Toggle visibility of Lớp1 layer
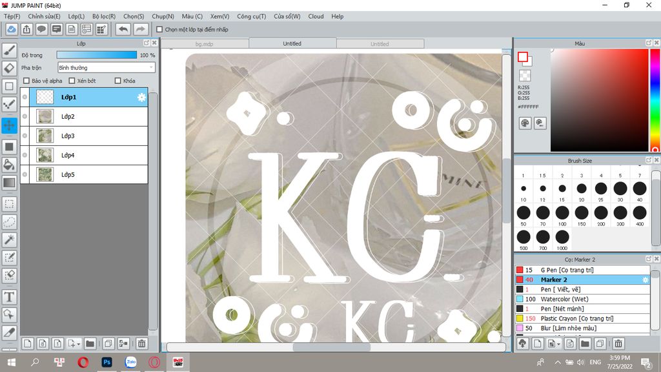Image resolution: width=661 pixels, height=372 pixels. coord(25,97)
